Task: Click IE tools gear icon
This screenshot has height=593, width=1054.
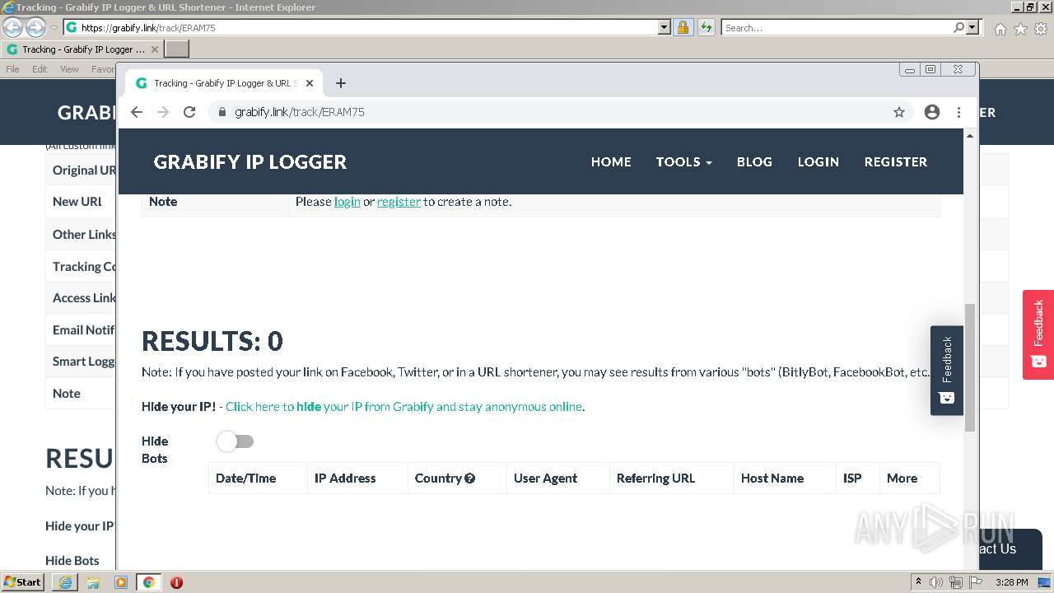Action: click(1041, 29)
